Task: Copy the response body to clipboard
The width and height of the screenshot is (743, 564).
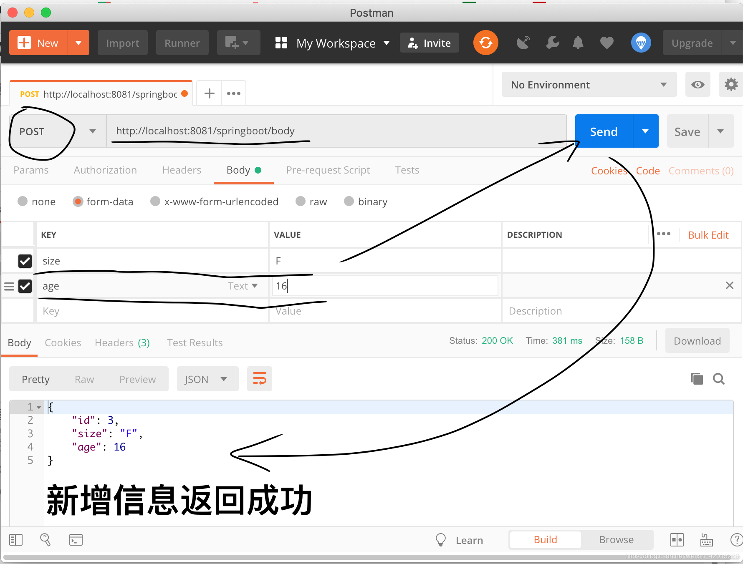Action: pos(697,379)
